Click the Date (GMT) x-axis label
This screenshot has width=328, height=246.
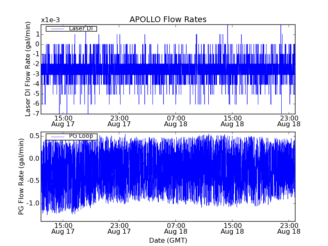click(x=168, y=240)
